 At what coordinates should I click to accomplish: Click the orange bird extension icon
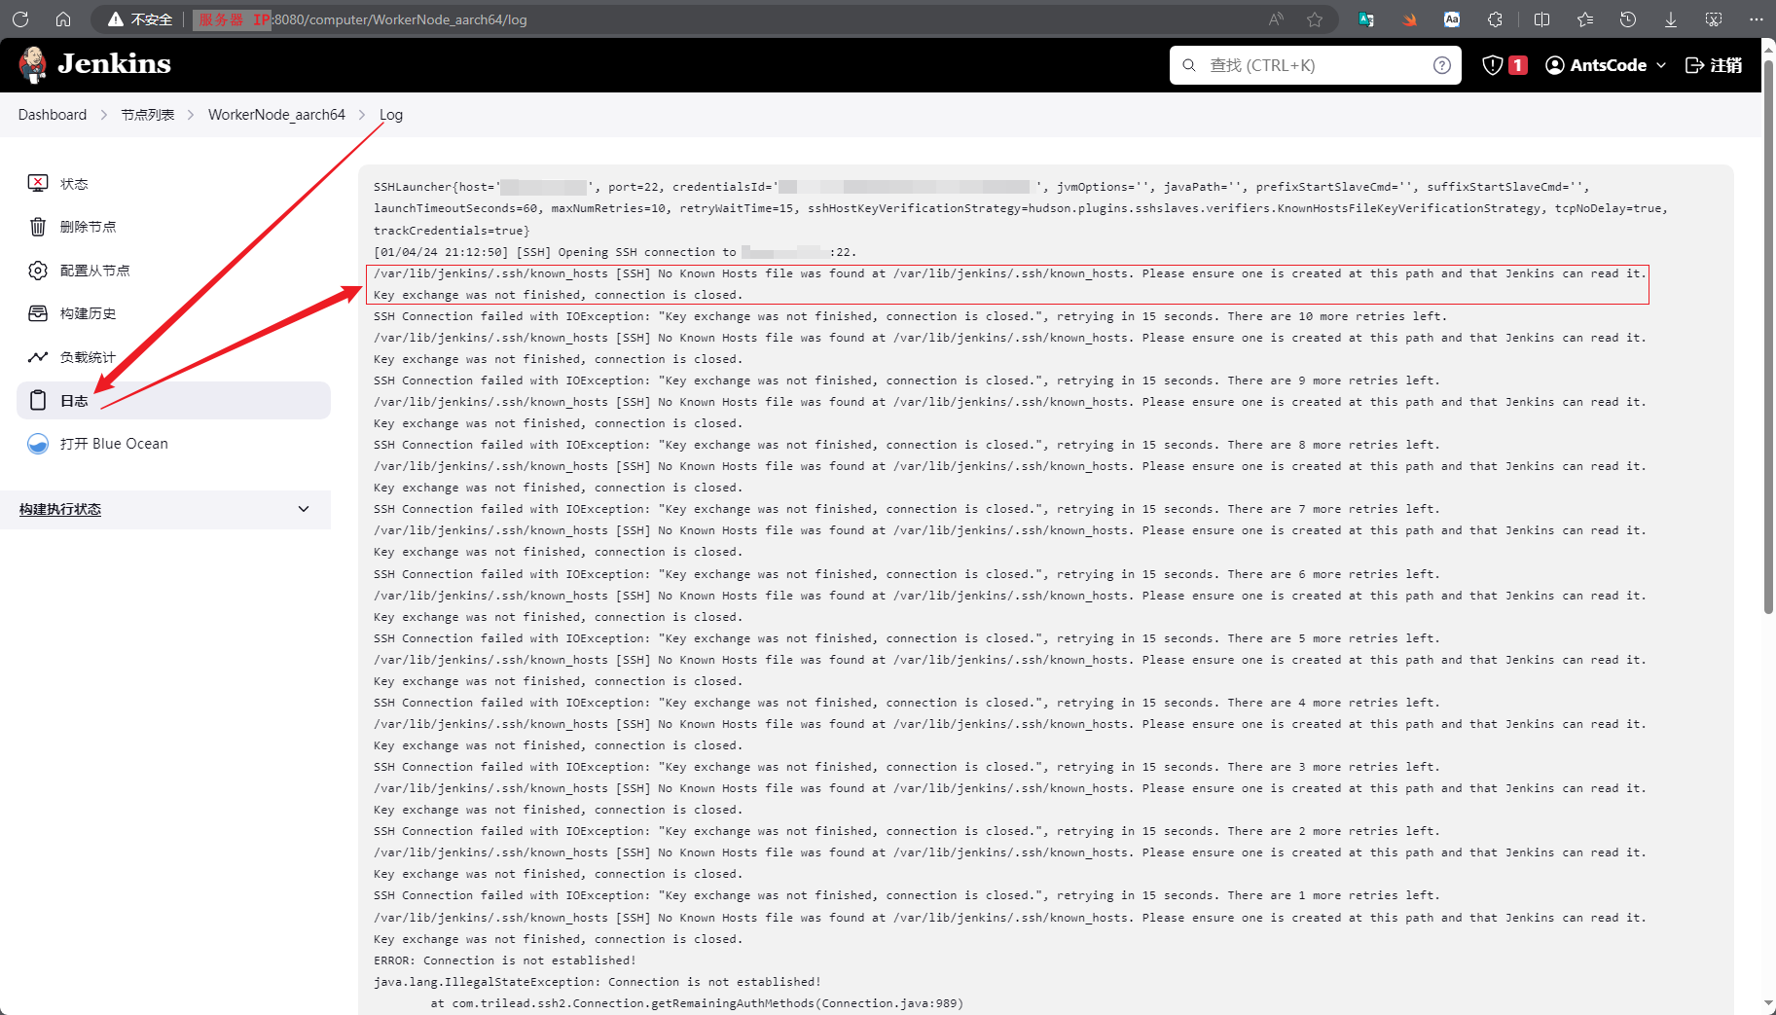coord(1409,19)
